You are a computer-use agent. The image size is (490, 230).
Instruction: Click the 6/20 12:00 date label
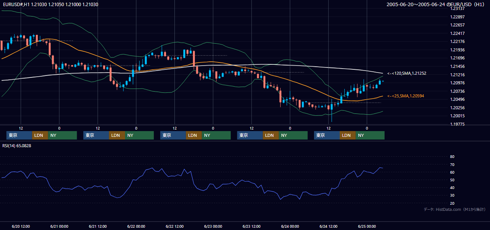(21, 226)
